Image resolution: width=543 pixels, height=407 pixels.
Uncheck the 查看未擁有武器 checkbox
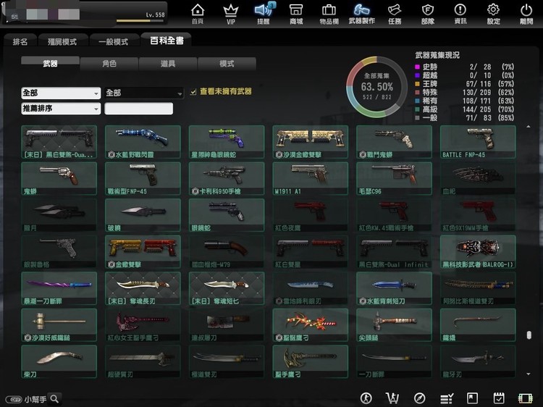click(x=193, y=92)
